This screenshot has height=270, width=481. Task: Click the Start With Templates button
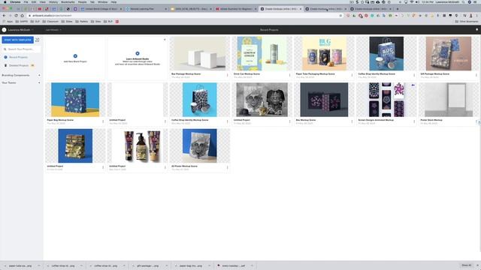click(x=18, y=40)
